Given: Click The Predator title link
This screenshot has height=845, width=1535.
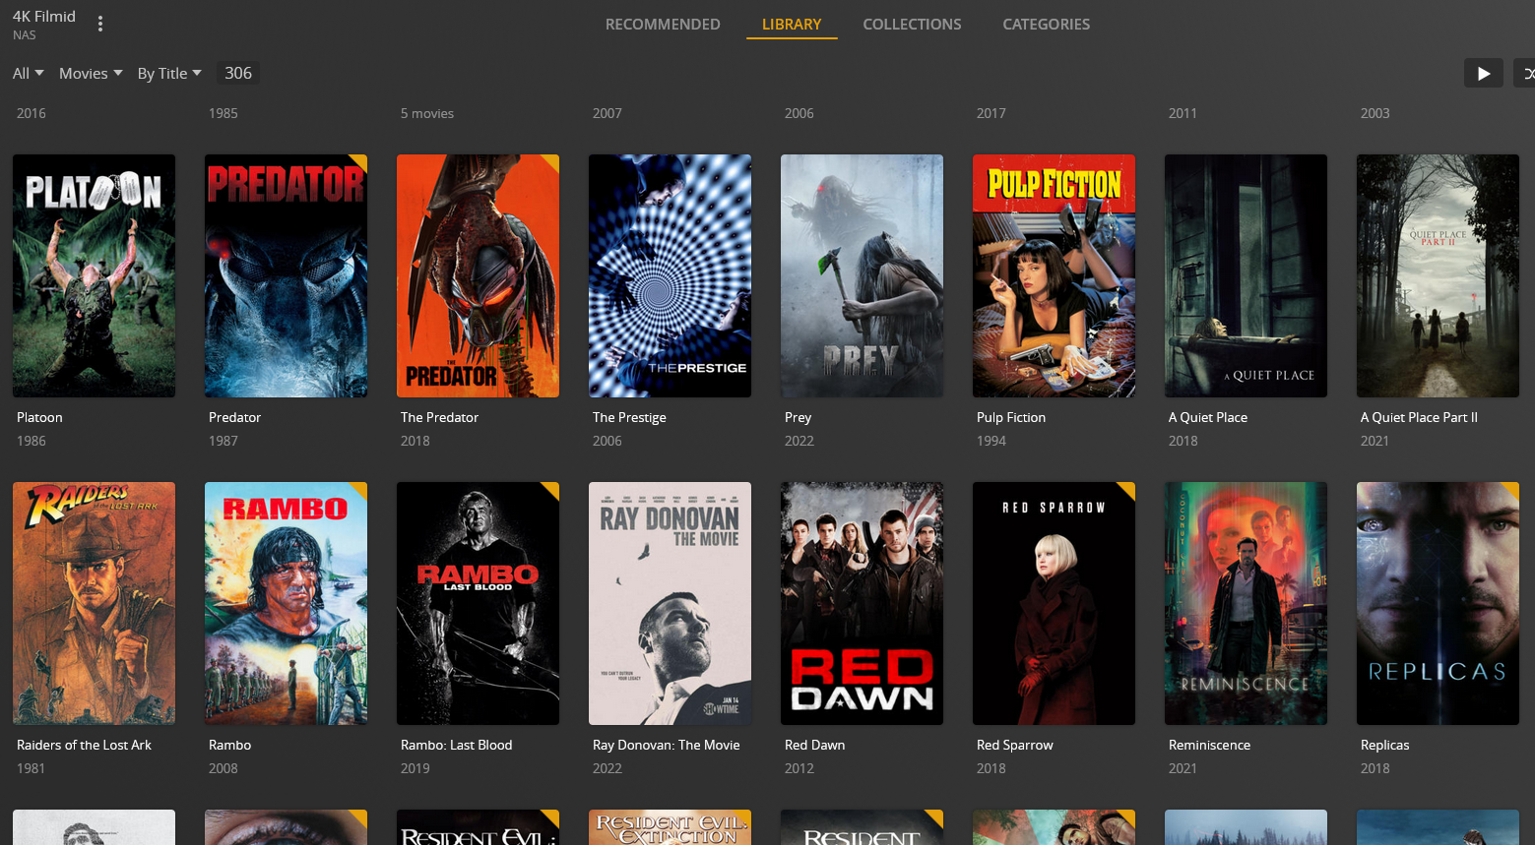Looking at the screenshot, I should coord(439,417).
